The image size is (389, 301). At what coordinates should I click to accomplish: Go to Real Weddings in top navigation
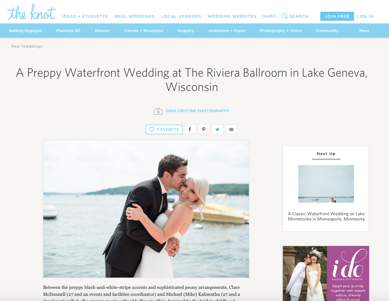click(x=134, y=16)
